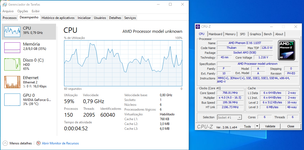Click the AMD Phenom II logo image
Image resolution: width=304 pixels, height=150 pixels.
coord(287,50)
